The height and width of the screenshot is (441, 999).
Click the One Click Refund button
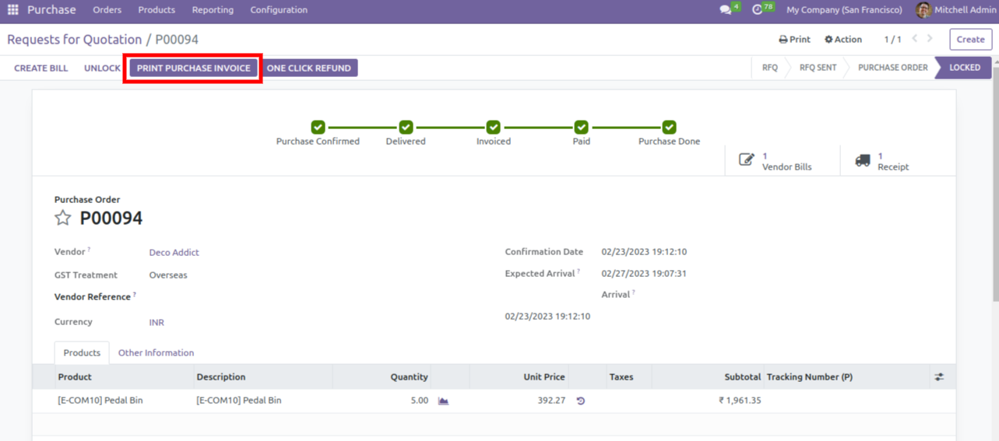click(309, 68)
